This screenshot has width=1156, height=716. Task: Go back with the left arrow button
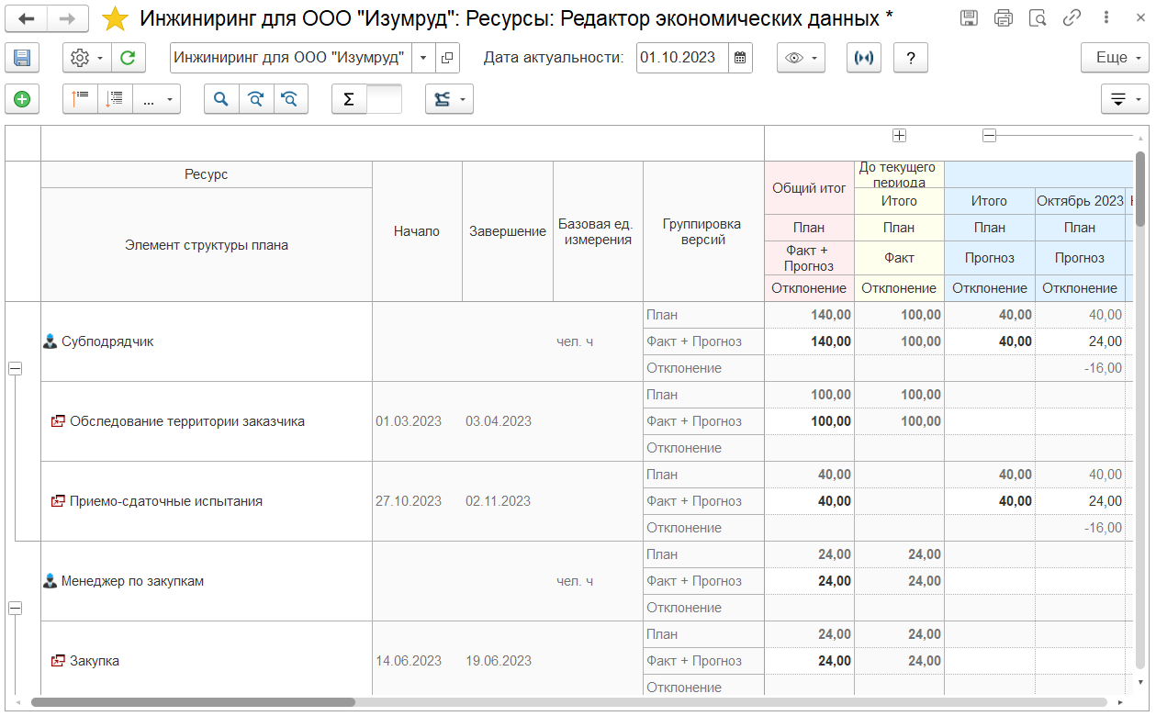27,18
